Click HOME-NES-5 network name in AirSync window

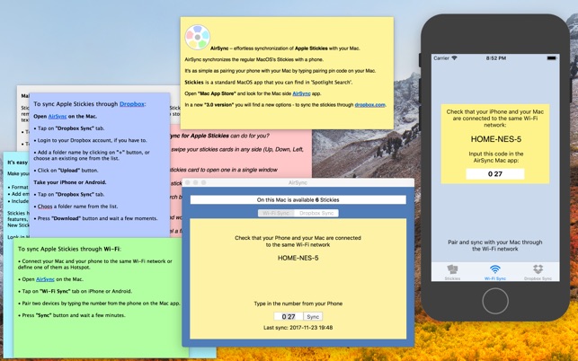[298, 258]
